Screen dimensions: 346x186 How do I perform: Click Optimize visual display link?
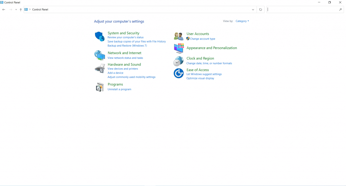[200, 78]
